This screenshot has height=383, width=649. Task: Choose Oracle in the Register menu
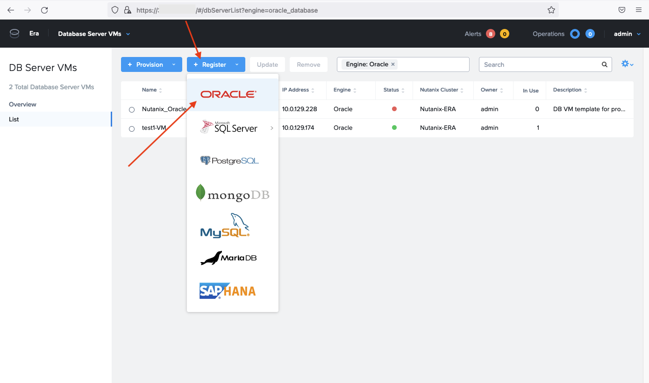(x=233, y=94)
